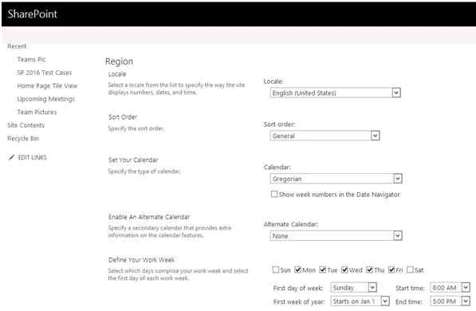Open the Recycle Bin
This screenshot has width=476, height=311.
pos(23,139)
